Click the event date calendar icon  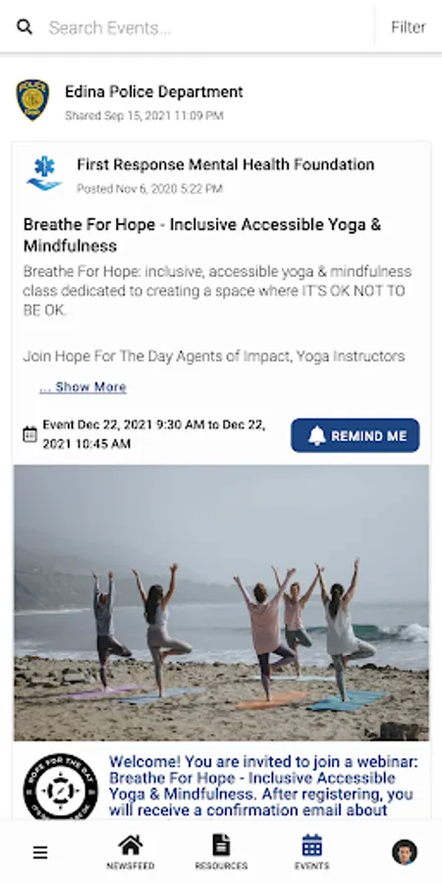pyautogui.click(x=29, y=434)
